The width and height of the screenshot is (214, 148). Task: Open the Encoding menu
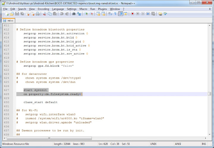[43, 9]
